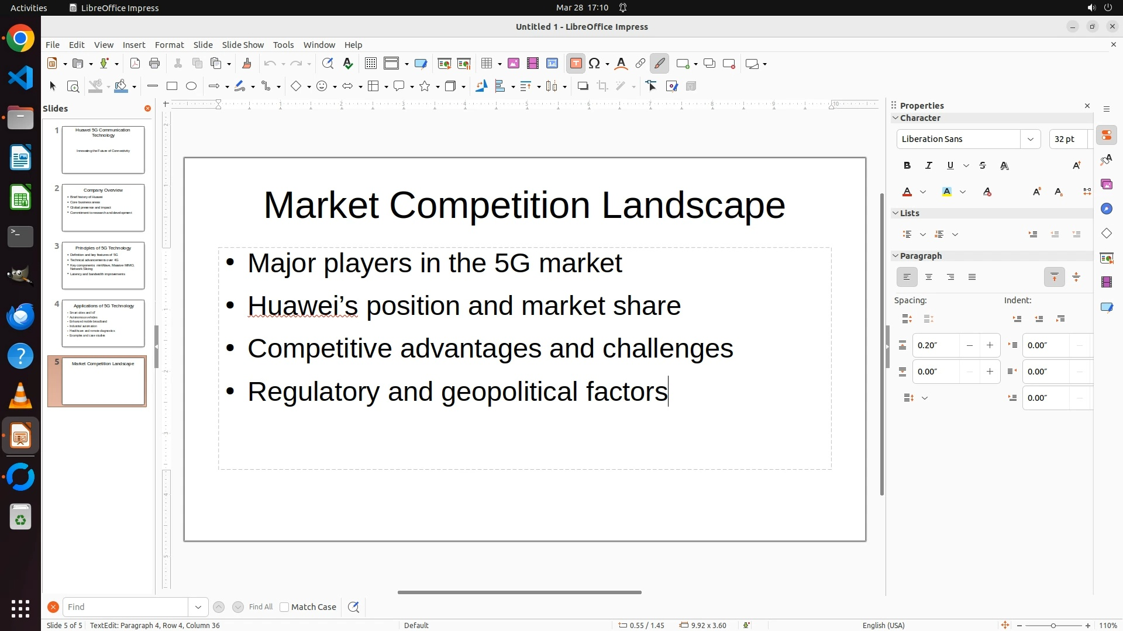The height and width of the screenshot is (631, 1123).
Task: Enable the Match Case checkbox
Action: (x=284, y=607)
